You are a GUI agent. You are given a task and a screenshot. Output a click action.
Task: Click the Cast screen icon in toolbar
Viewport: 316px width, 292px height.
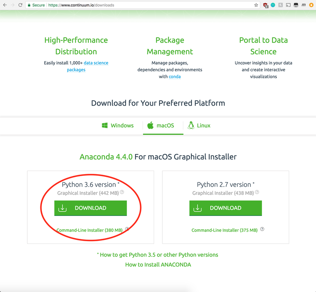pos(288,5)
